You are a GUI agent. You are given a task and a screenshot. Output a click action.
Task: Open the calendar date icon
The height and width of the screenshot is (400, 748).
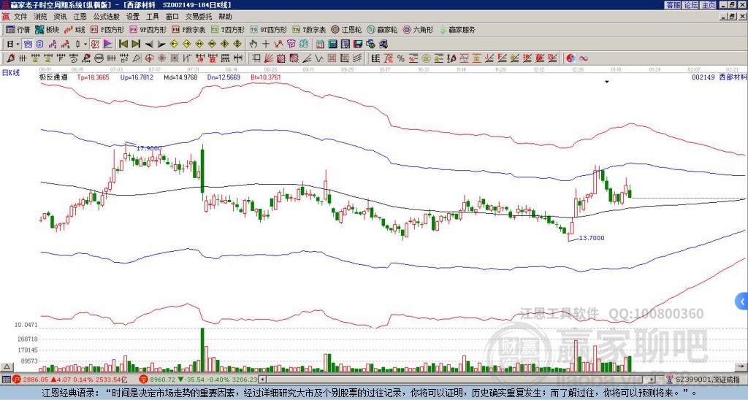click(320, 44)
